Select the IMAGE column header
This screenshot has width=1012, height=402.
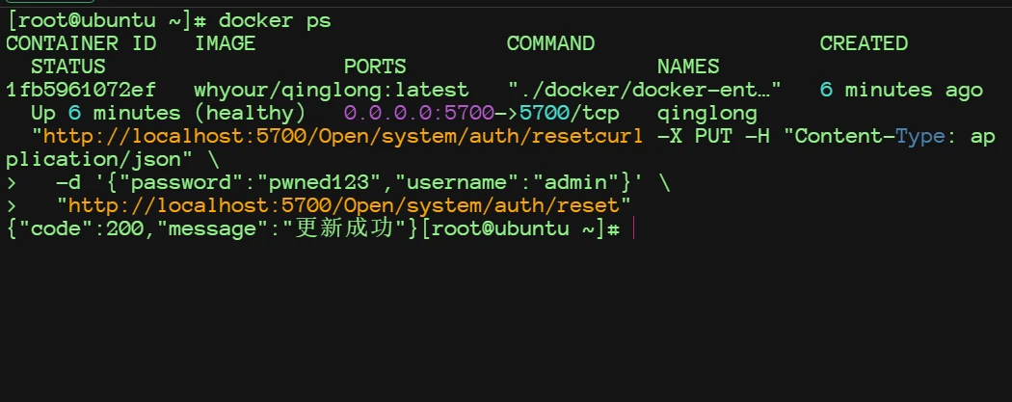(x=225, y=43)
